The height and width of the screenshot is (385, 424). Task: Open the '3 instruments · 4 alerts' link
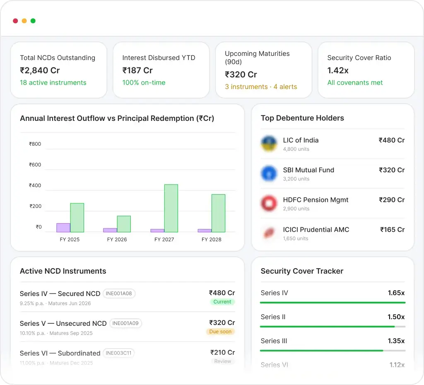point(260,87)
